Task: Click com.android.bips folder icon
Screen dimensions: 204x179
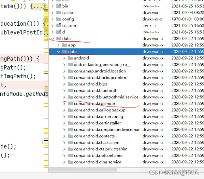Action: [70, 84]
